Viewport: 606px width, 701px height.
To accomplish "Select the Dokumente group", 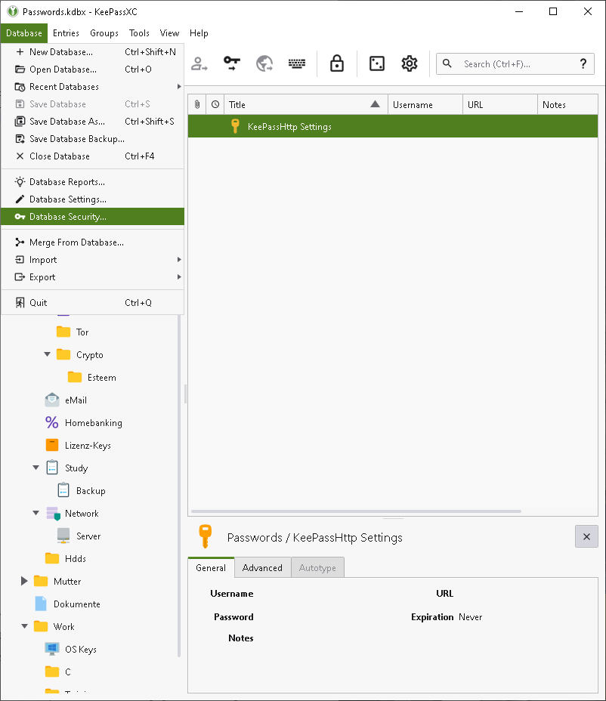I will 77,604.
